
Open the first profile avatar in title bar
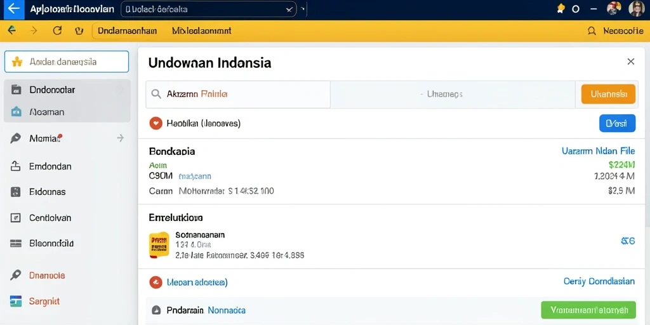coord(614,8)
